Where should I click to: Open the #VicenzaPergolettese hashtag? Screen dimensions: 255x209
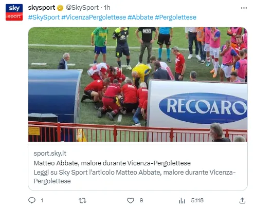[x=94, y=17]
